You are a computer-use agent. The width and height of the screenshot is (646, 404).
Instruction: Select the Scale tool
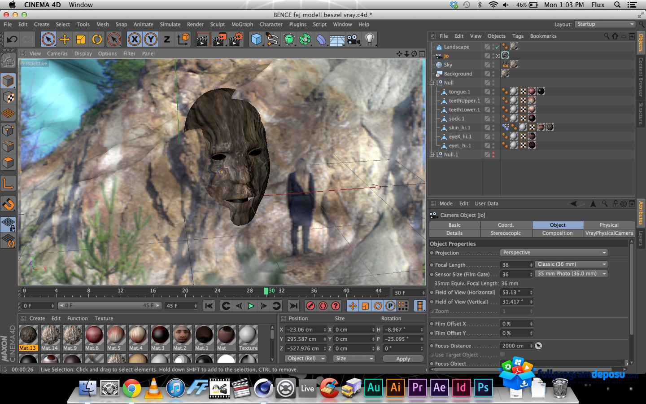(81, 40)
